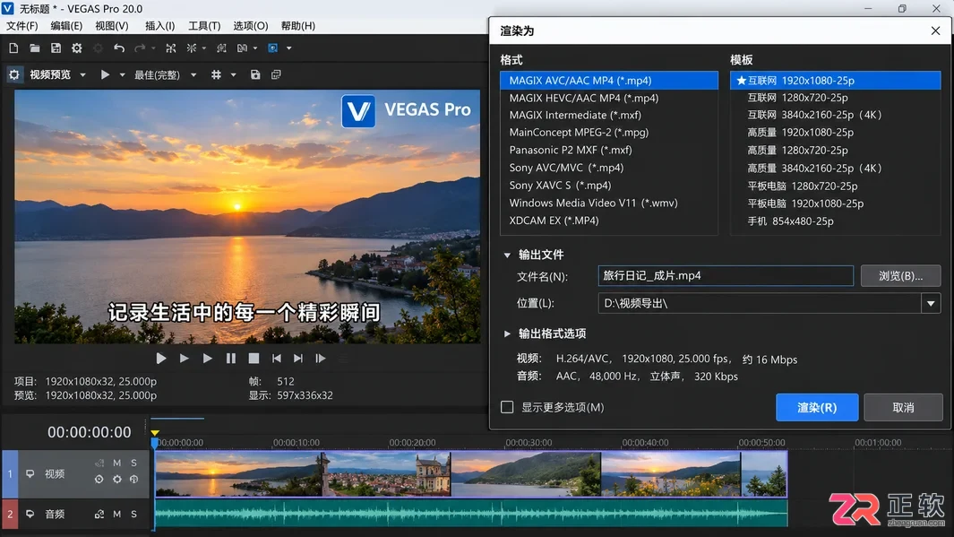Click the 视频 track header bubble icon

[30, 473]
